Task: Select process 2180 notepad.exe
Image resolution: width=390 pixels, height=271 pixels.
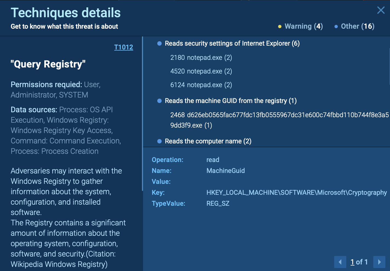Action: (201, 58)
